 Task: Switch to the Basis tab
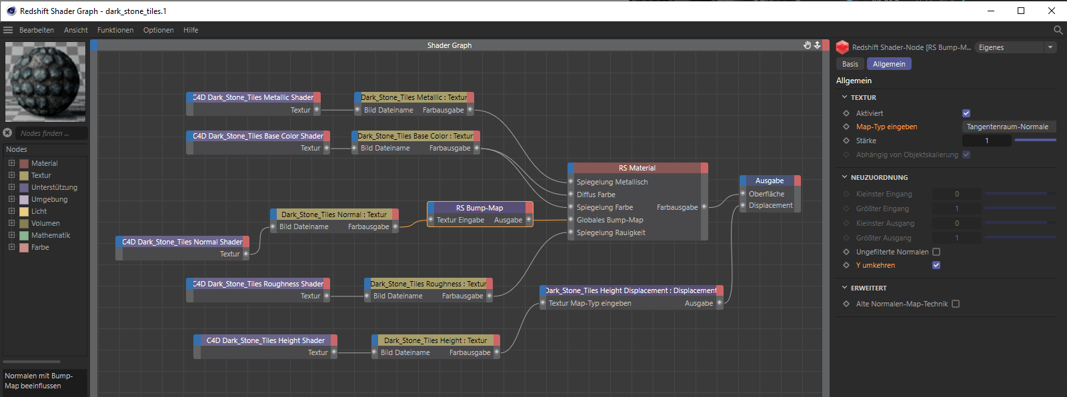click(x=850, y=64)
